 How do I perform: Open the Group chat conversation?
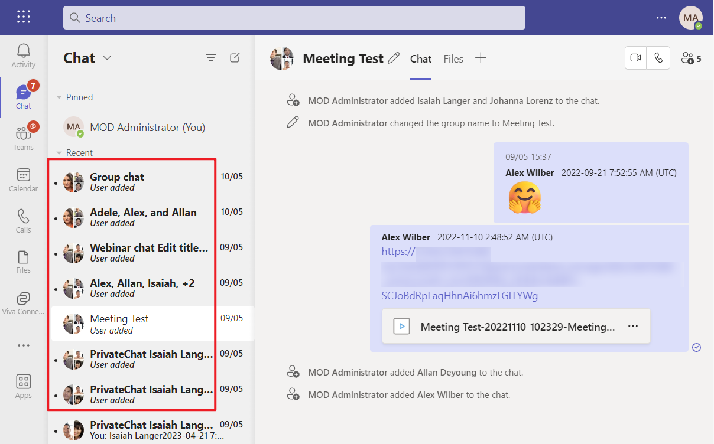[x=151, y=182]
